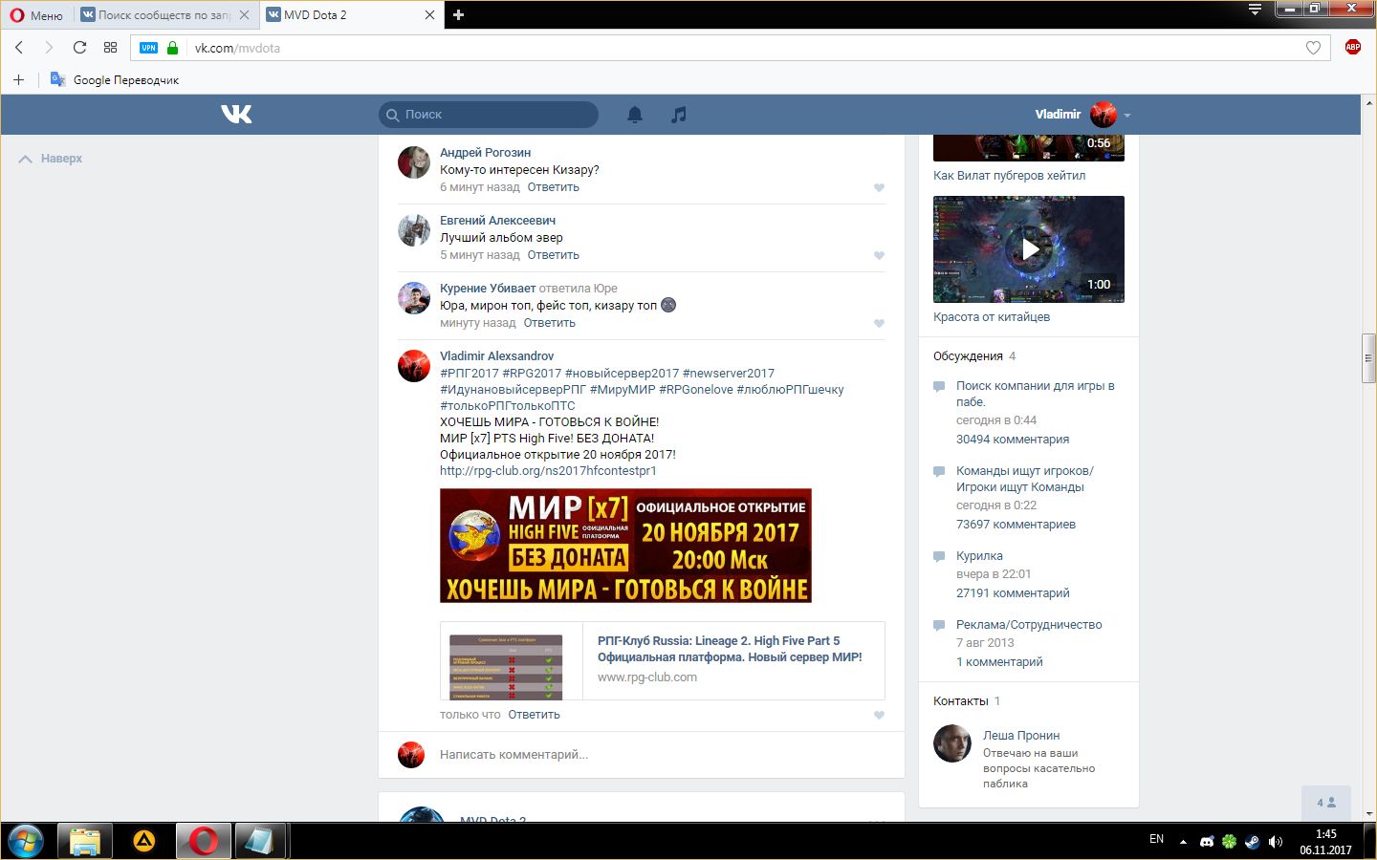The height and width of the screenshot is (860, 1377).
Task: Reload the page
Action: (x=79, y=48)
